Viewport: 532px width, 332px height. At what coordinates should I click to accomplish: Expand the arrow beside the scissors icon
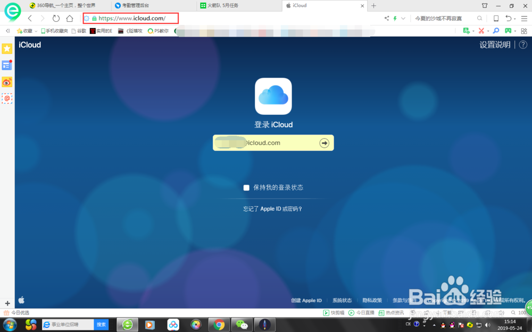pyautogui.click(x=488, y=31)
